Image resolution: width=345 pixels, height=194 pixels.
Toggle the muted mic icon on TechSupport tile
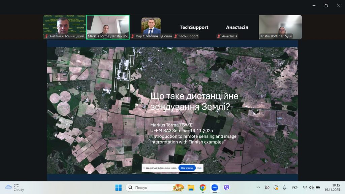(x=176, y=36)
